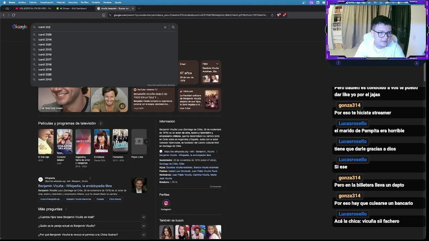Screen dimensions: 429x241
Task: Open Brave Shields lion icon
Action: pyautogui.click(x=279, y=15)
